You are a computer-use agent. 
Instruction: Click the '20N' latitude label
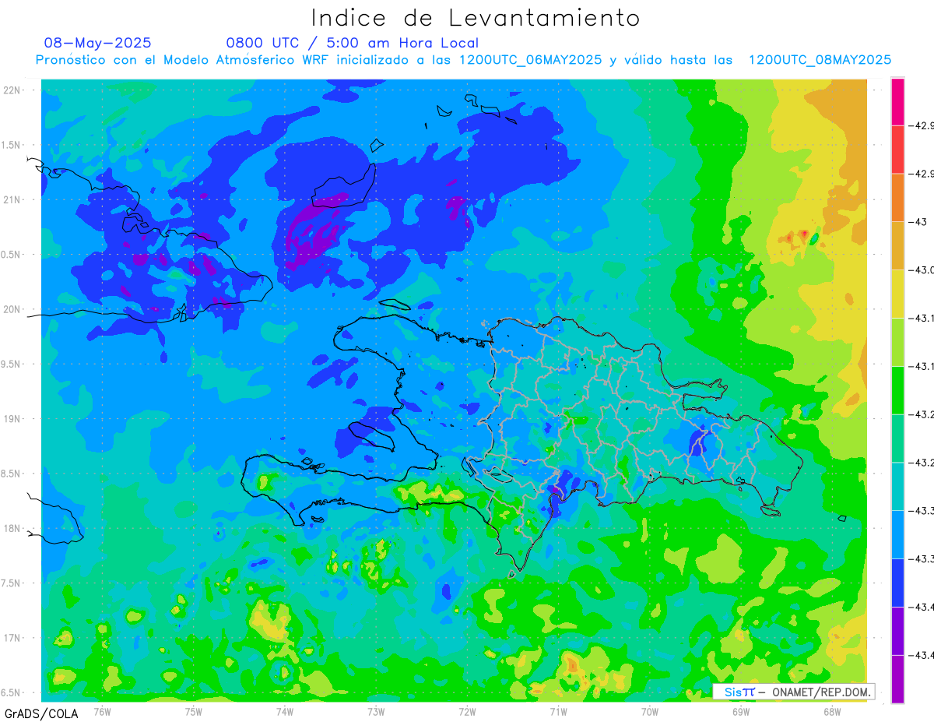tap(12, 309)
